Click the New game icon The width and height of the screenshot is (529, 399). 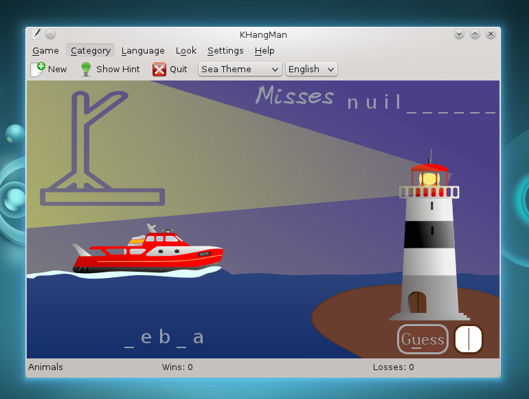[x=38, y=69]
